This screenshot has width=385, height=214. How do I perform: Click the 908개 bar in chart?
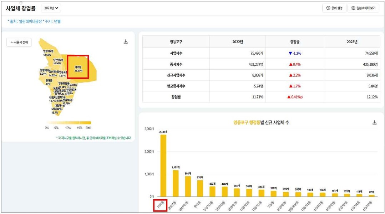tap(188, 186)
